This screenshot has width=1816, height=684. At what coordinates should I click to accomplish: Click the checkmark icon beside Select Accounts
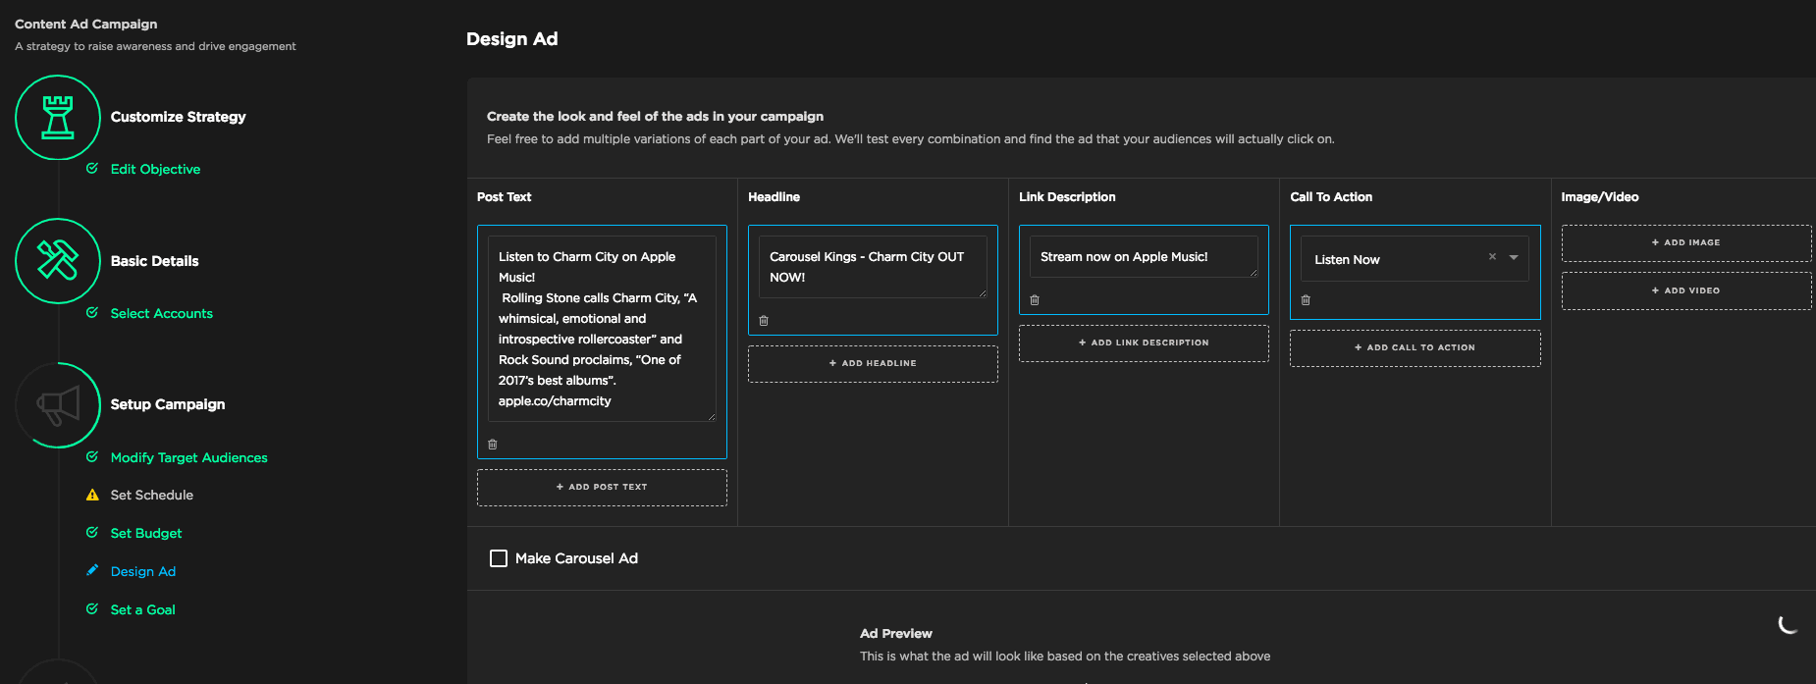pyautogui.click(x=92, y=313)
